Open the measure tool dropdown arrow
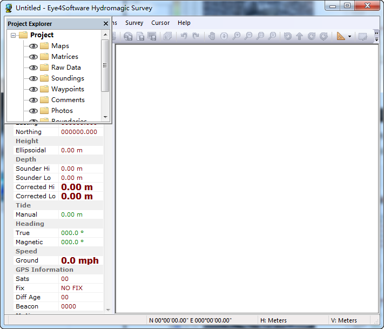Viewport: 384px width, 329px height. 350,37
